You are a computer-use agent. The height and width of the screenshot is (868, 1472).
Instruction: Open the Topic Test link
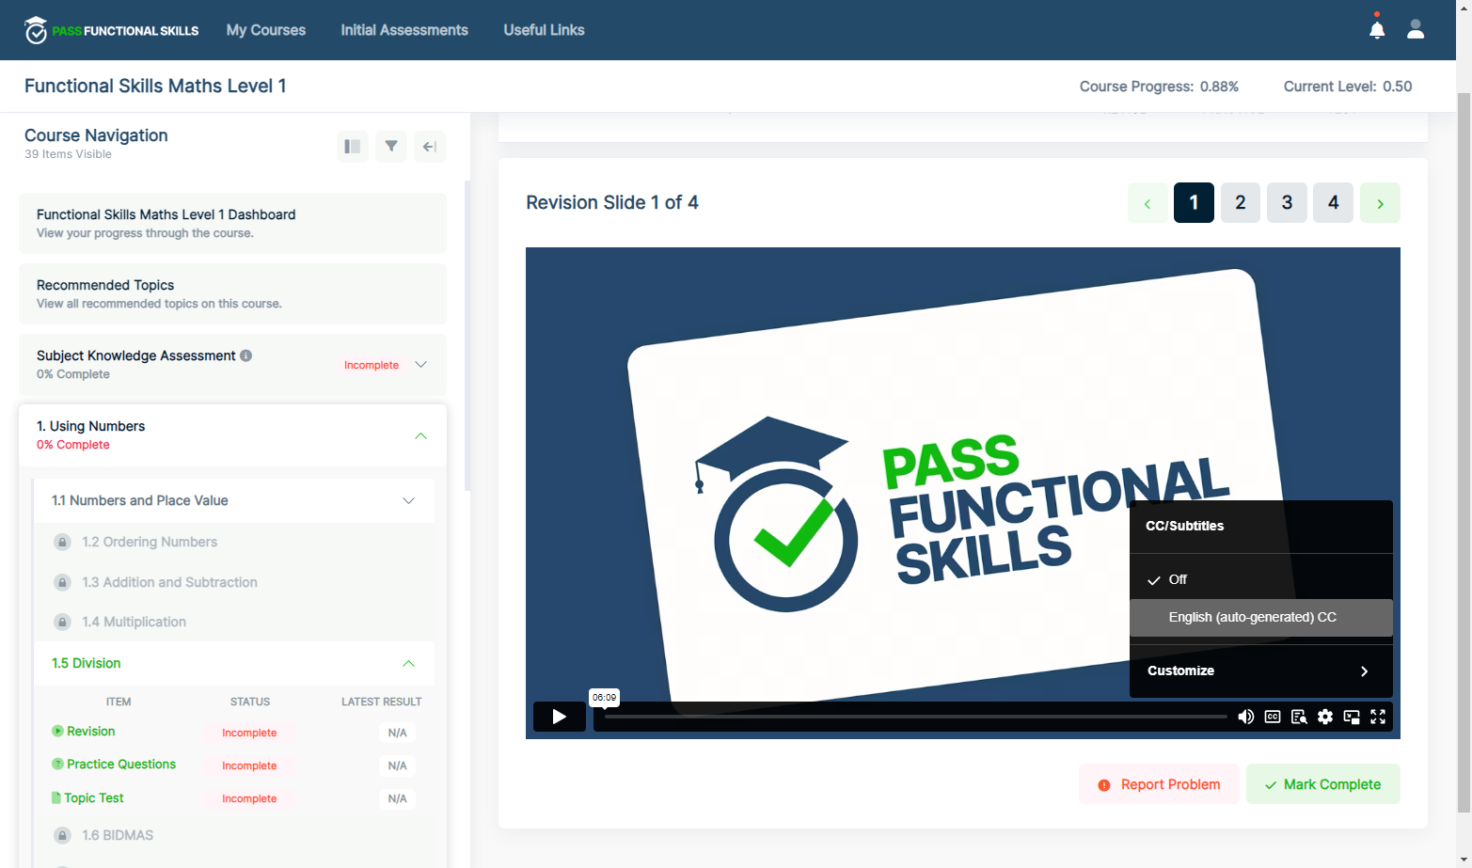click(94, 797)
